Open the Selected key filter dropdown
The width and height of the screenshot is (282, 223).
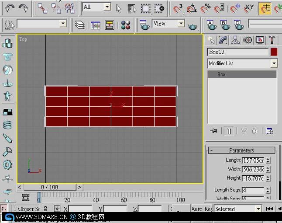pyautogui.click(x=258, y=209)
